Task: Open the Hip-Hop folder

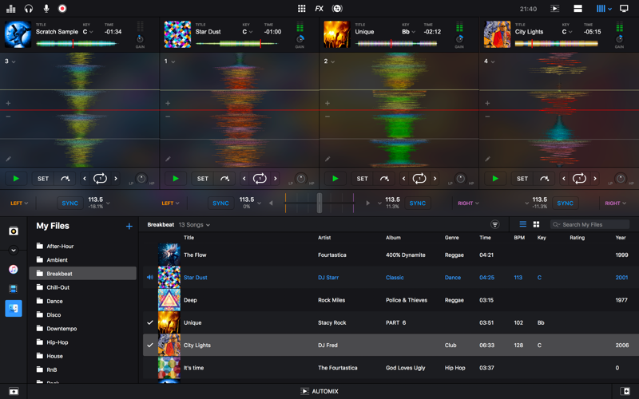Action: pos(83,342)
